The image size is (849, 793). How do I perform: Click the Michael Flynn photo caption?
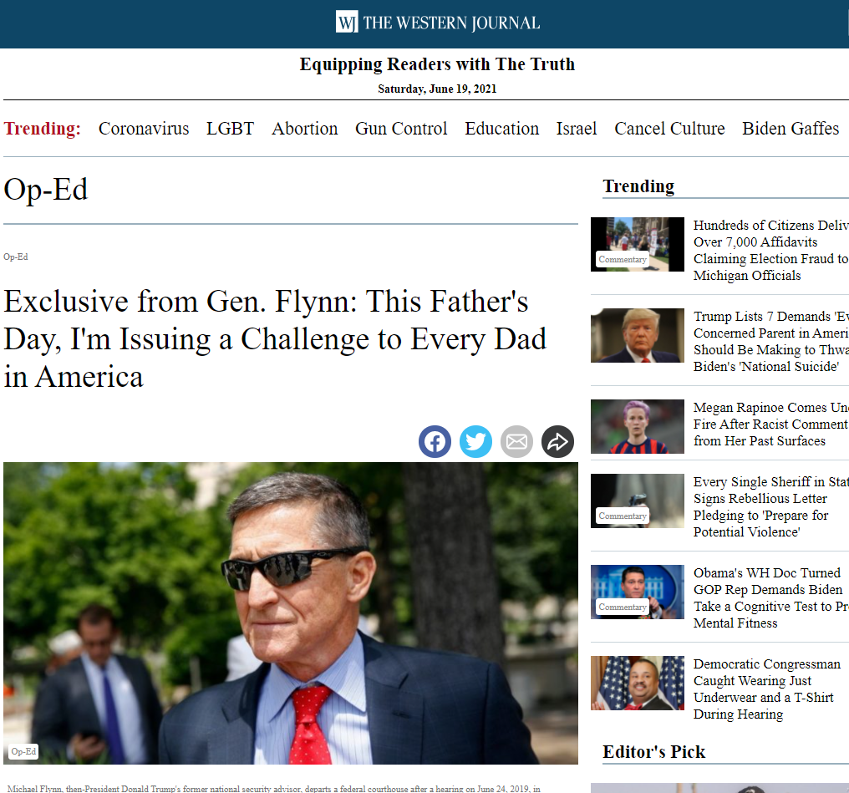274,789
